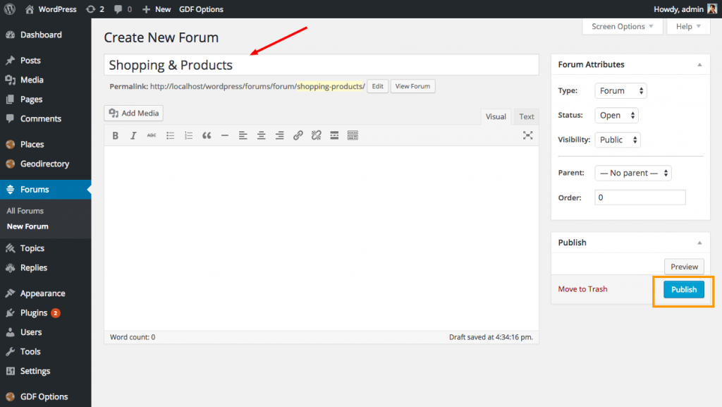Enter distraction-free fullscreen editor mode
The image size is (722, 407).
coord(527,135)
